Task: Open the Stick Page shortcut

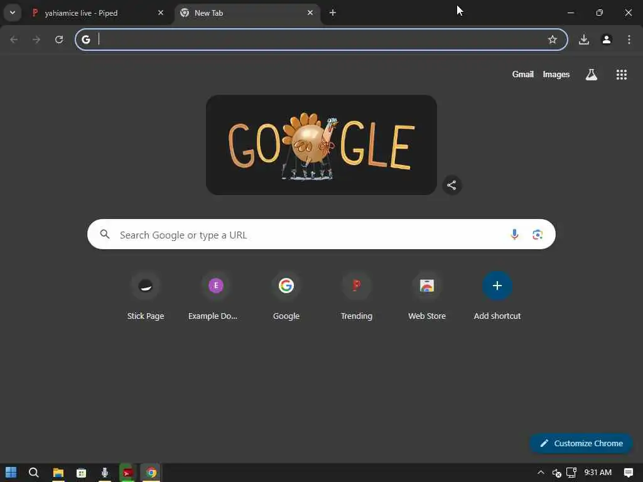Action: tap(146, 296)
